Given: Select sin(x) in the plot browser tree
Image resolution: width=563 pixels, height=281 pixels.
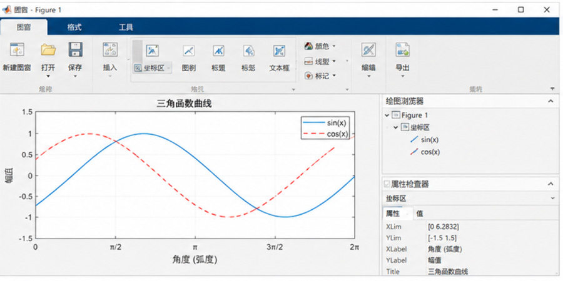Looking at the screenshot, I should pyautogui.click(x=430, y=140).
